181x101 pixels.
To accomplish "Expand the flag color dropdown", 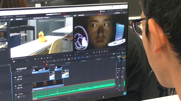I will (x=81, y=58).
